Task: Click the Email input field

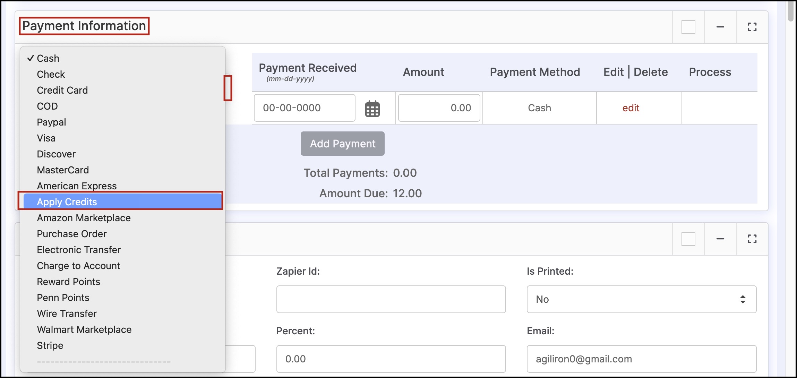Action: (641, 359)
